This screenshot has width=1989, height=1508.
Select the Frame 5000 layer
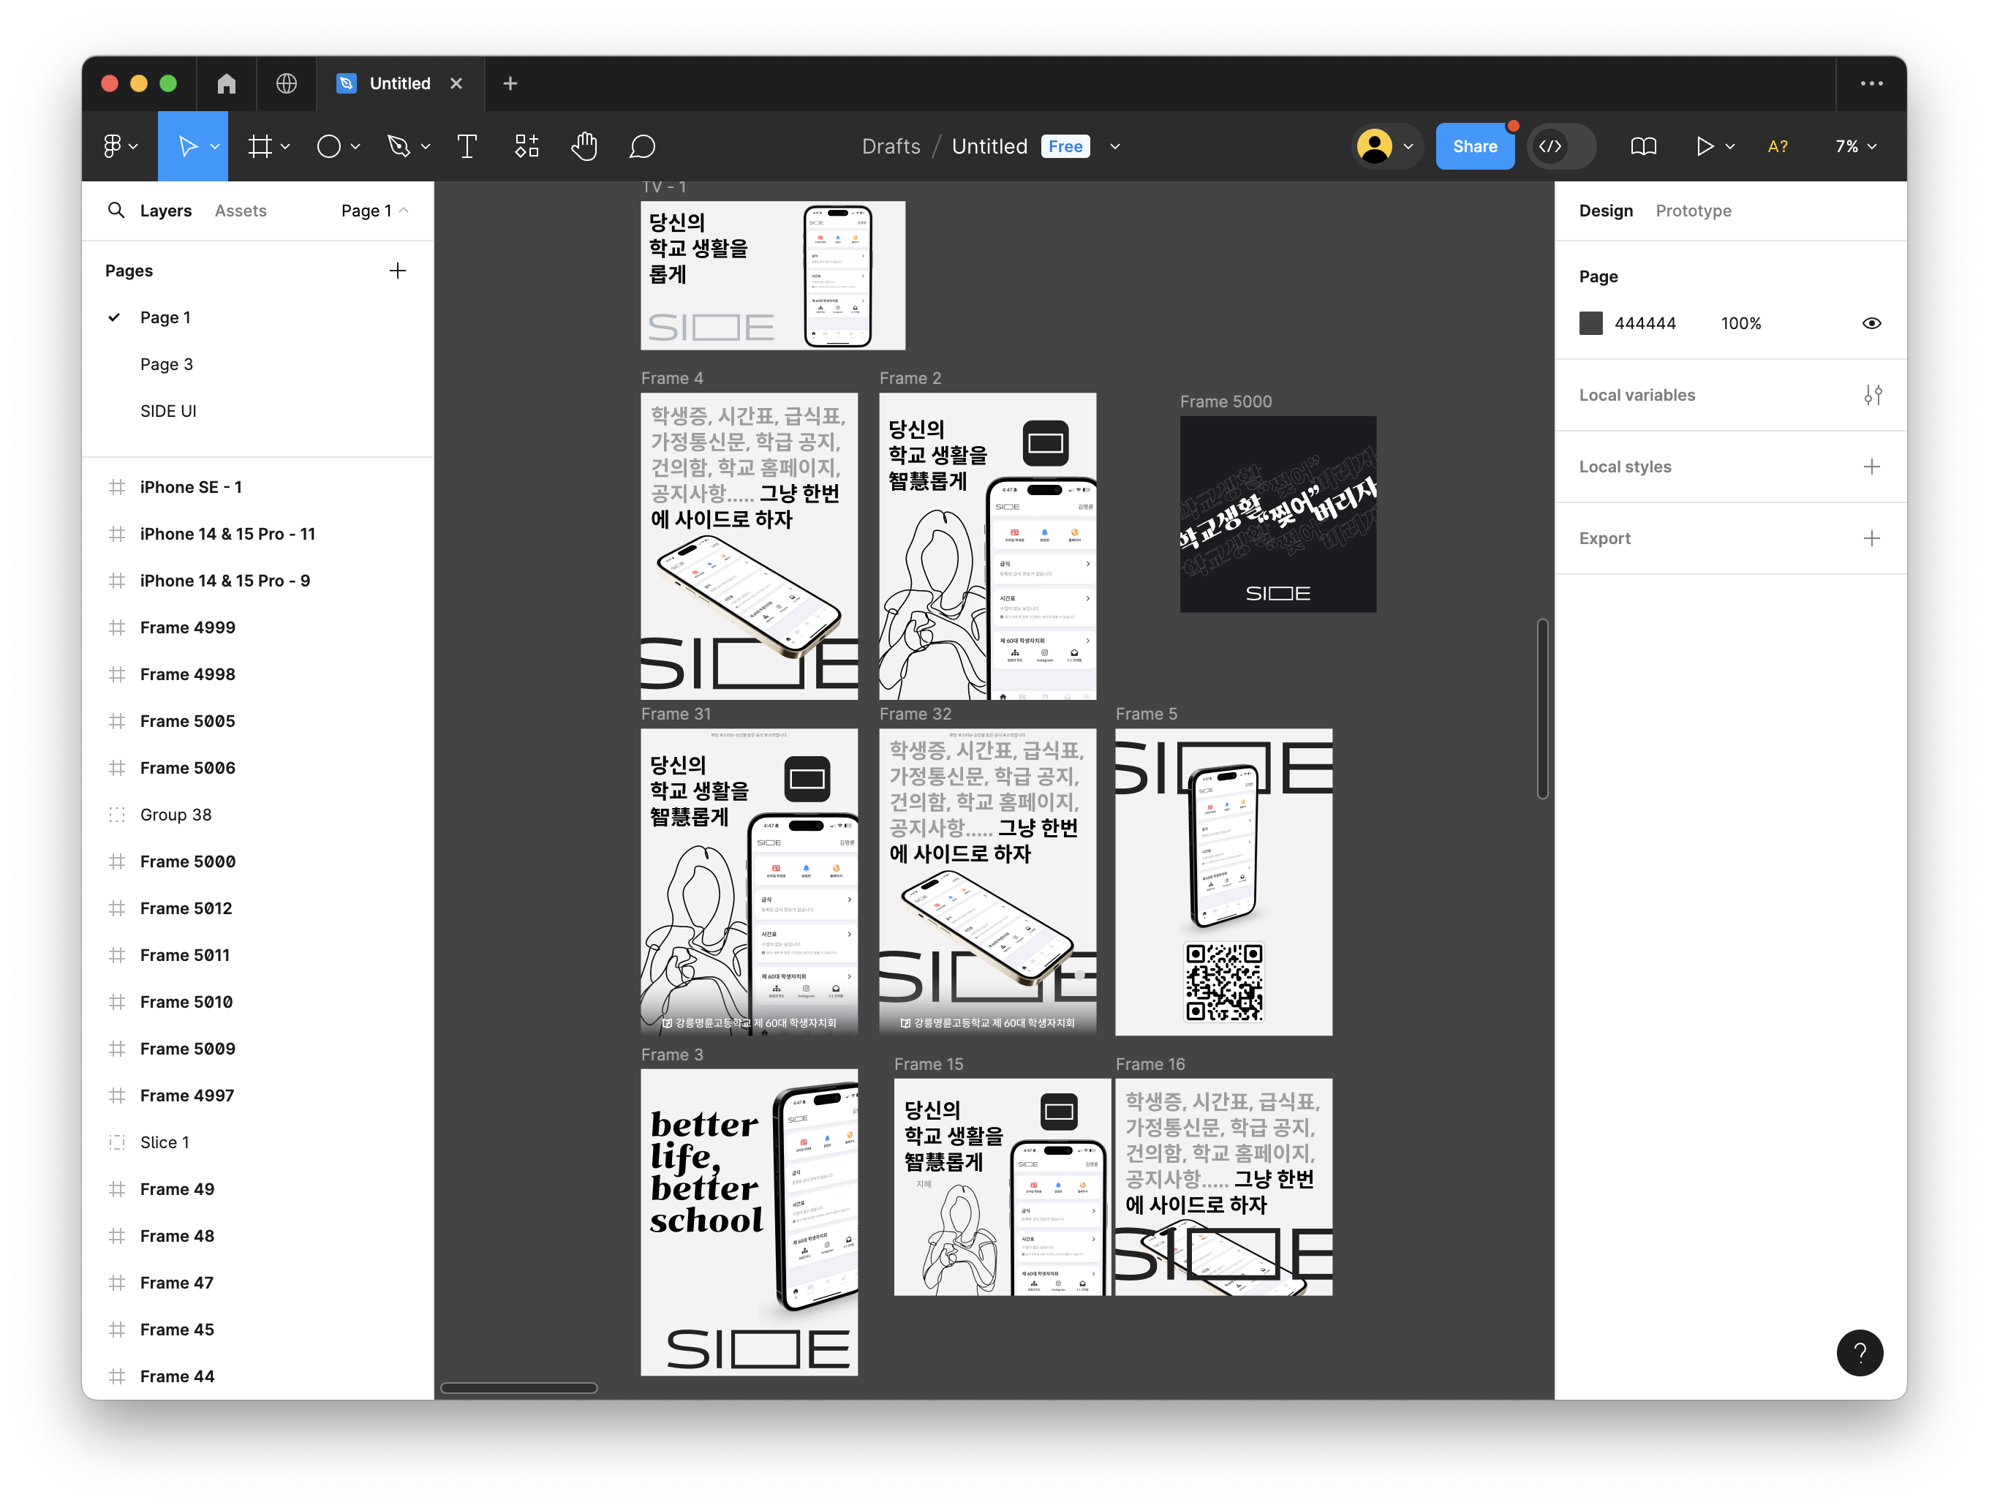point(187,862)
